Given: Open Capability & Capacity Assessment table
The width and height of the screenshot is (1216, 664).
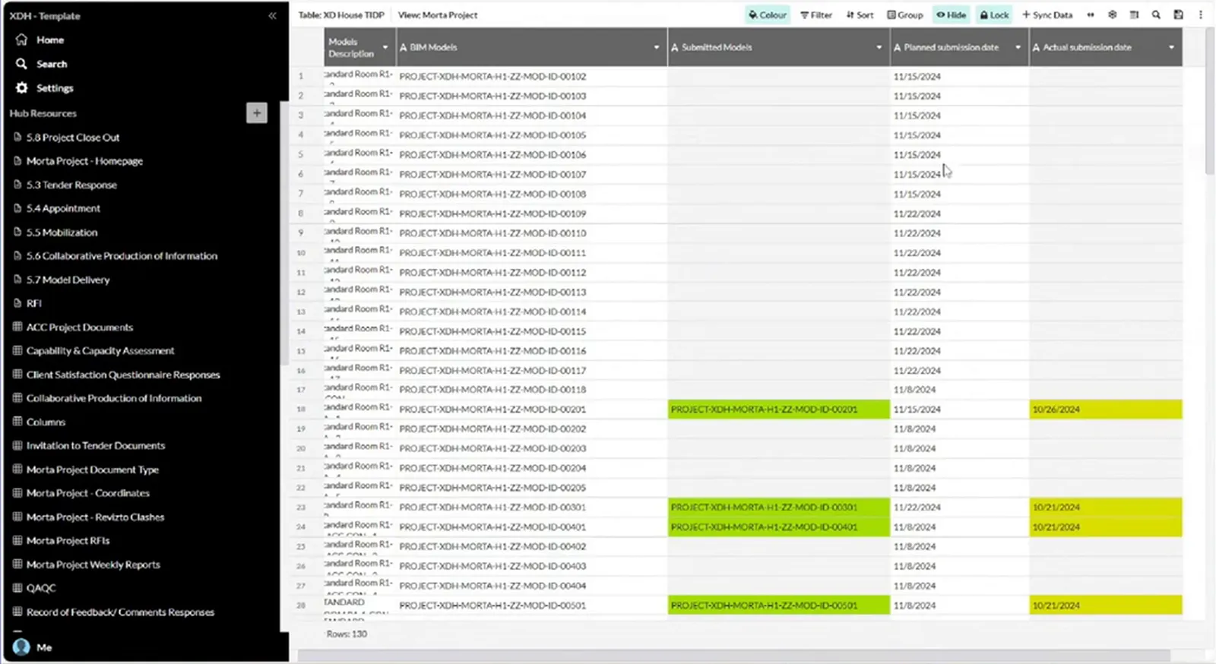Looking at the screenshot, I should point(100,351).
